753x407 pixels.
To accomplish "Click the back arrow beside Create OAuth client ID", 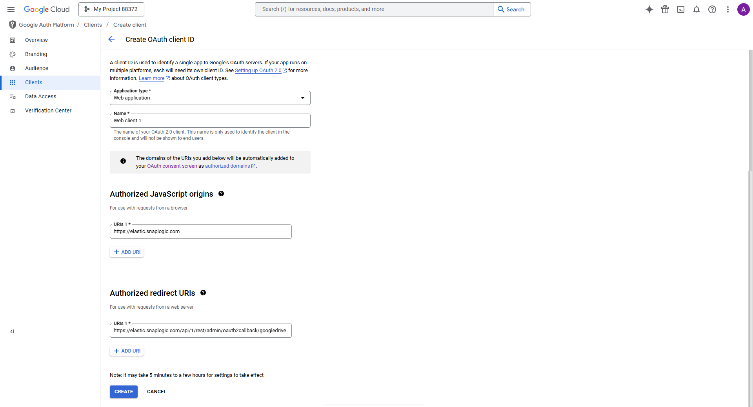I will pyautogui.click(x=111, y=39).
